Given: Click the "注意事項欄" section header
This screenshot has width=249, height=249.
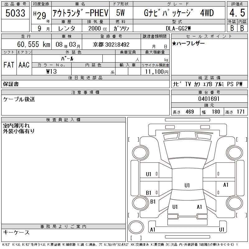Looking at the screenshot, I should (85, 92).
